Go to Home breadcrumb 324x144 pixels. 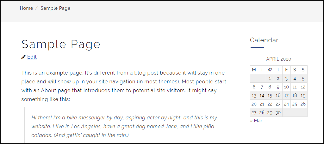26,8
